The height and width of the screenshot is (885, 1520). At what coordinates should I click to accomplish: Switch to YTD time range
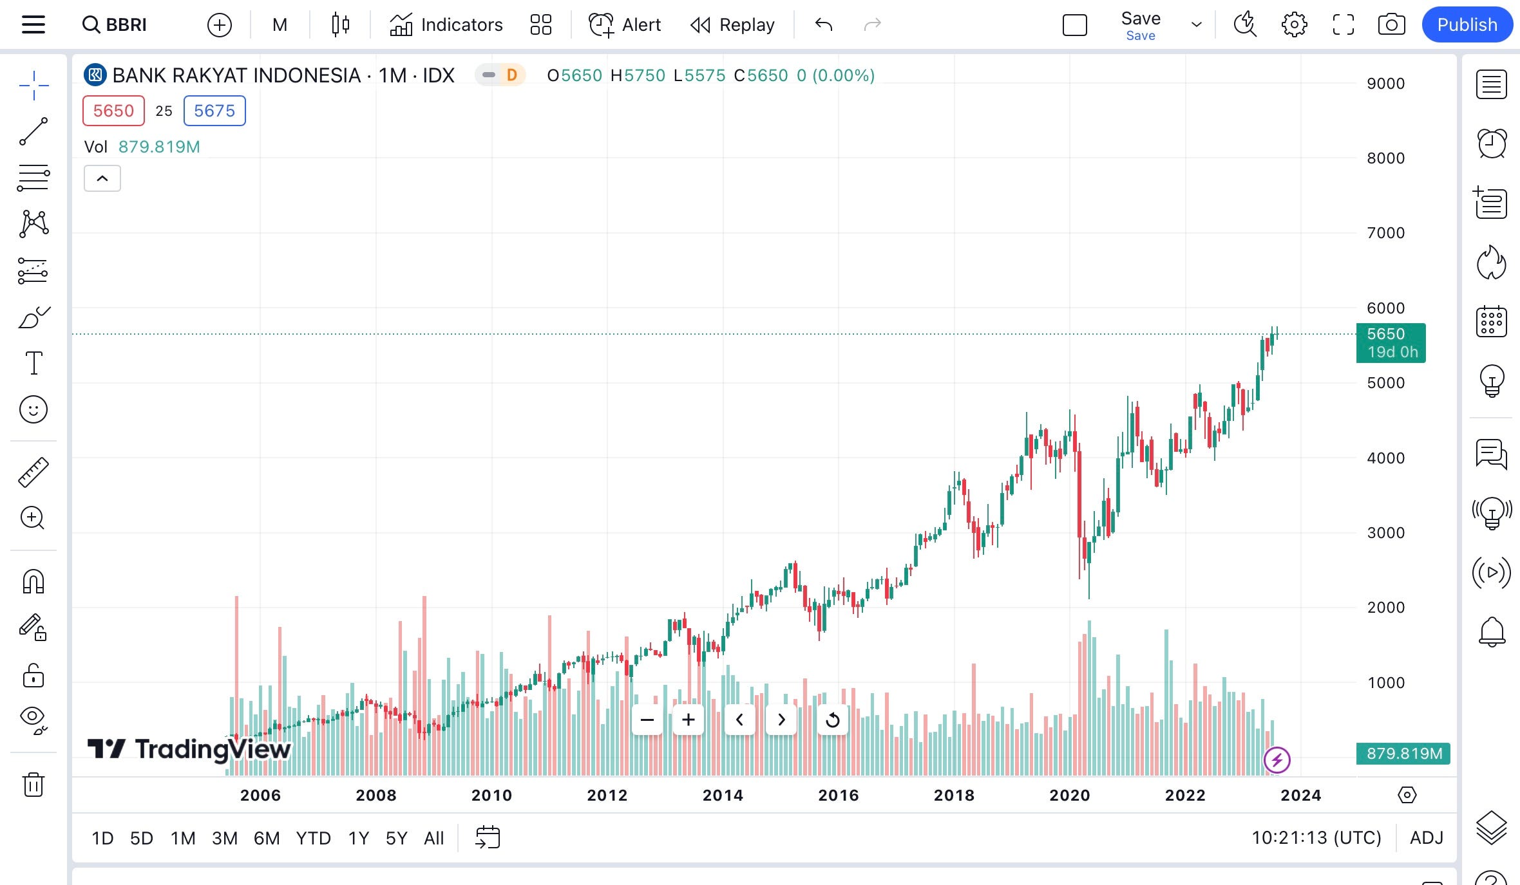click(313, 838)
